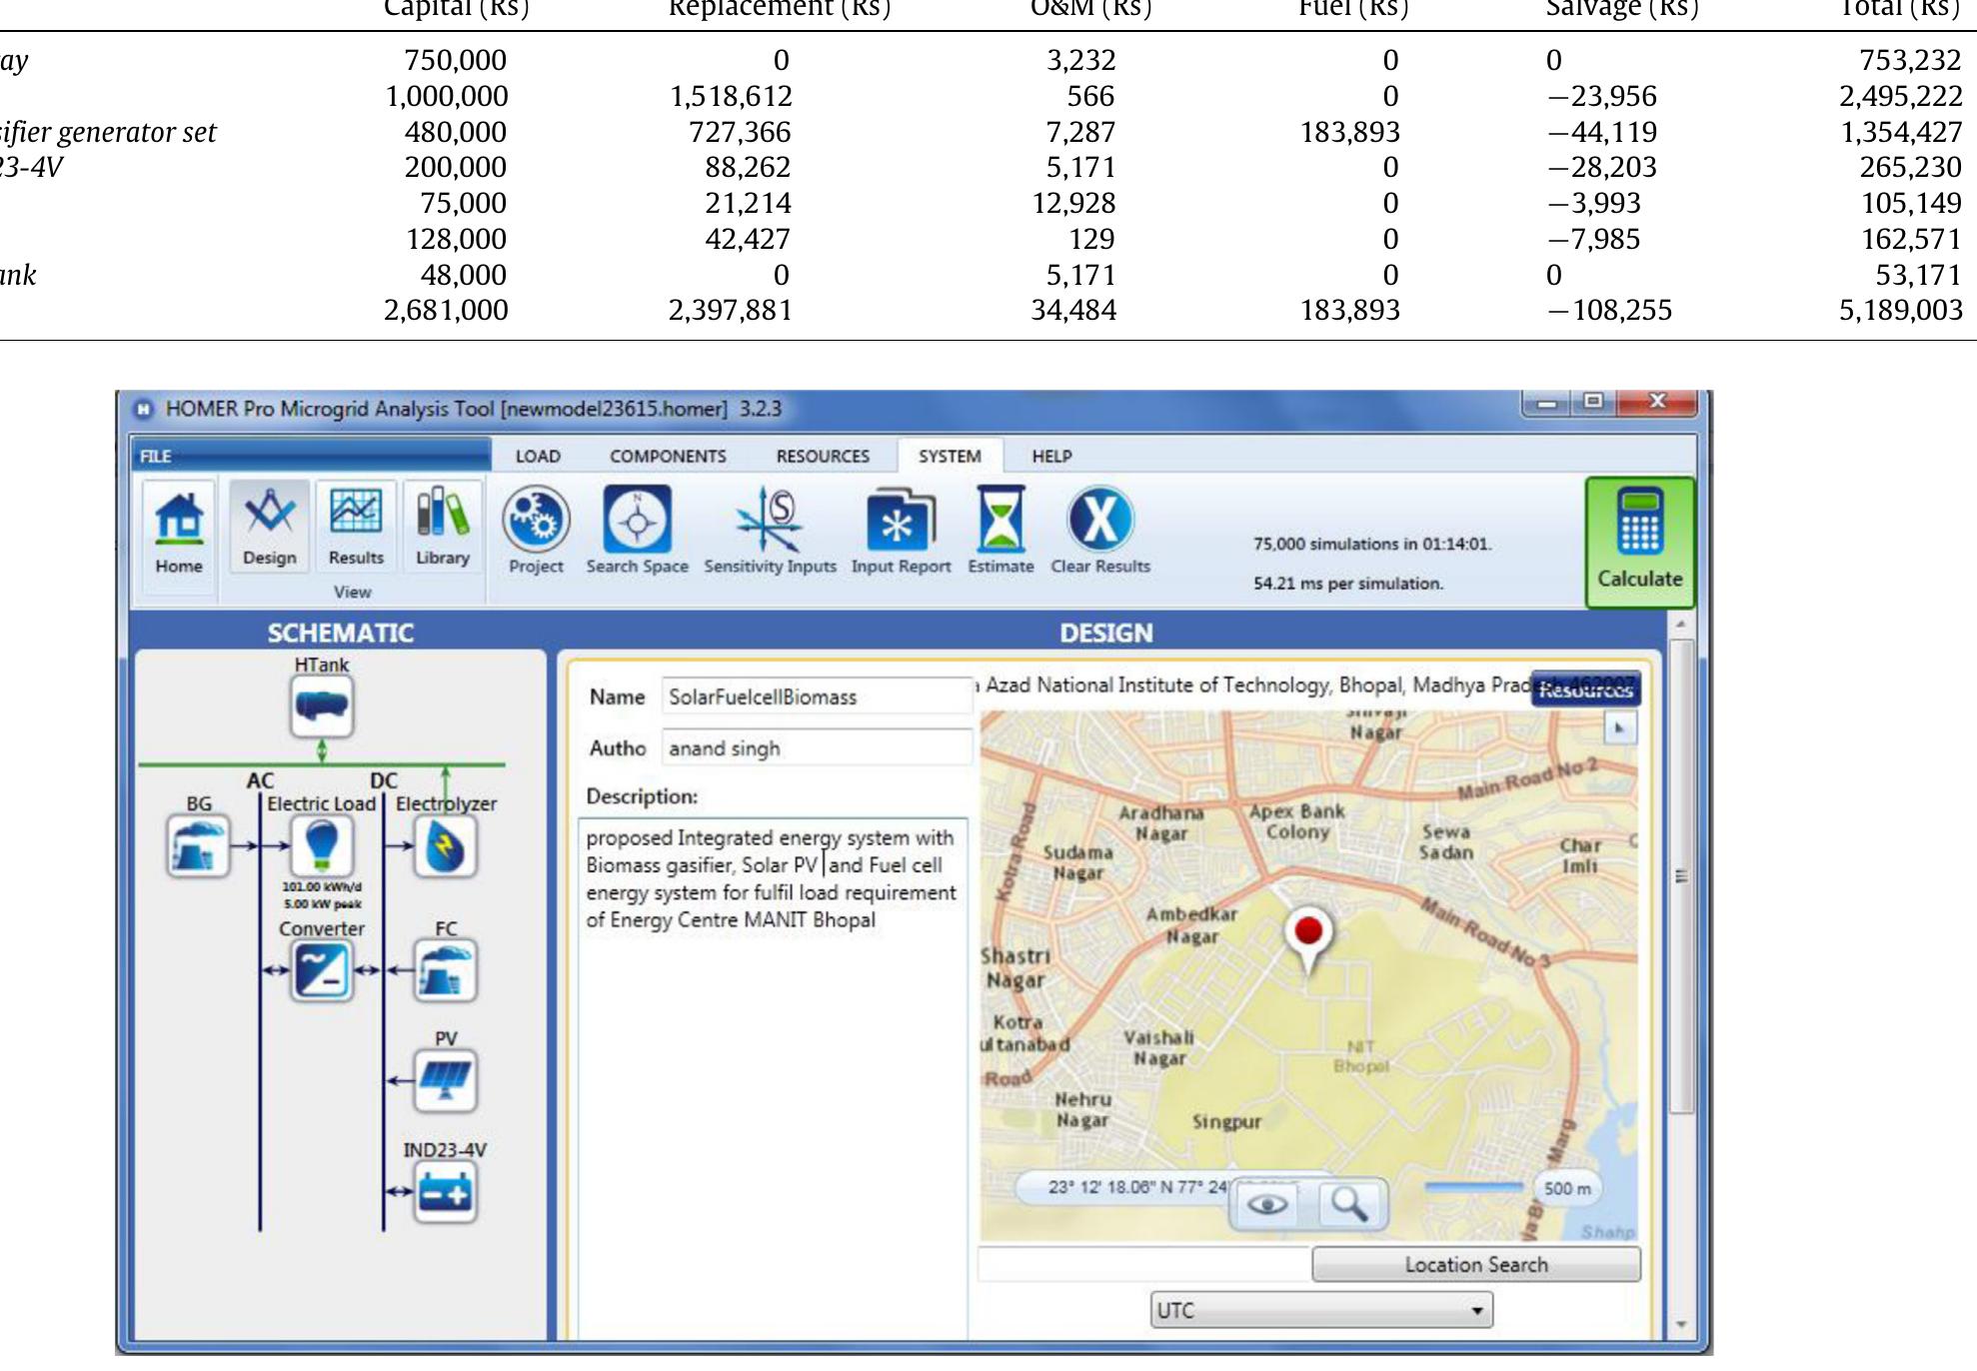
Task: Click the design panel vertical scrollbar
Action: (x=1681, y=874)
